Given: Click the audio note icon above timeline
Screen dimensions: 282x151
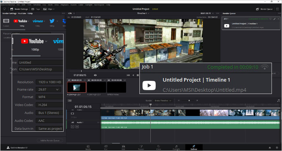Looking at the screenshot, I should [x=278, y=101].
